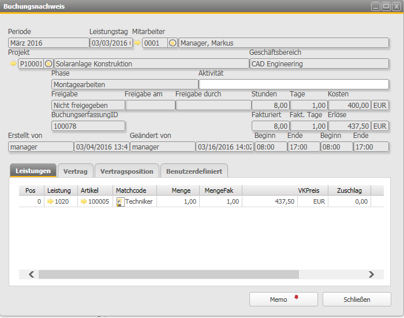This screenshot has height=318, width=404.
Task: Click the Geändert von field manager
Action: click(162, 147)
